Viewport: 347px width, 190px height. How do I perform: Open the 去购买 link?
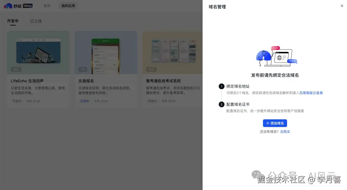point(285,132)
